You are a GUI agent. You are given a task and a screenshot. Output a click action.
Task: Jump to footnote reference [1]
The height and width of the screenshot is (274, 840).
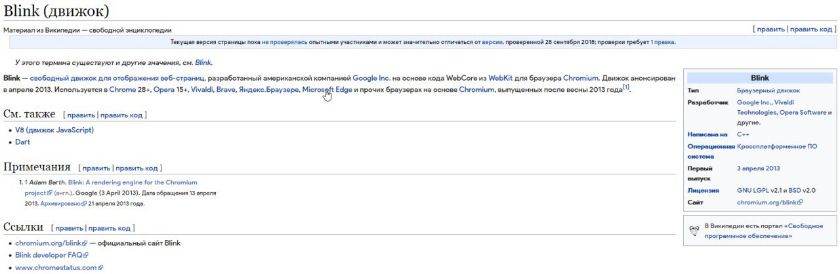(x=626, y=87)
